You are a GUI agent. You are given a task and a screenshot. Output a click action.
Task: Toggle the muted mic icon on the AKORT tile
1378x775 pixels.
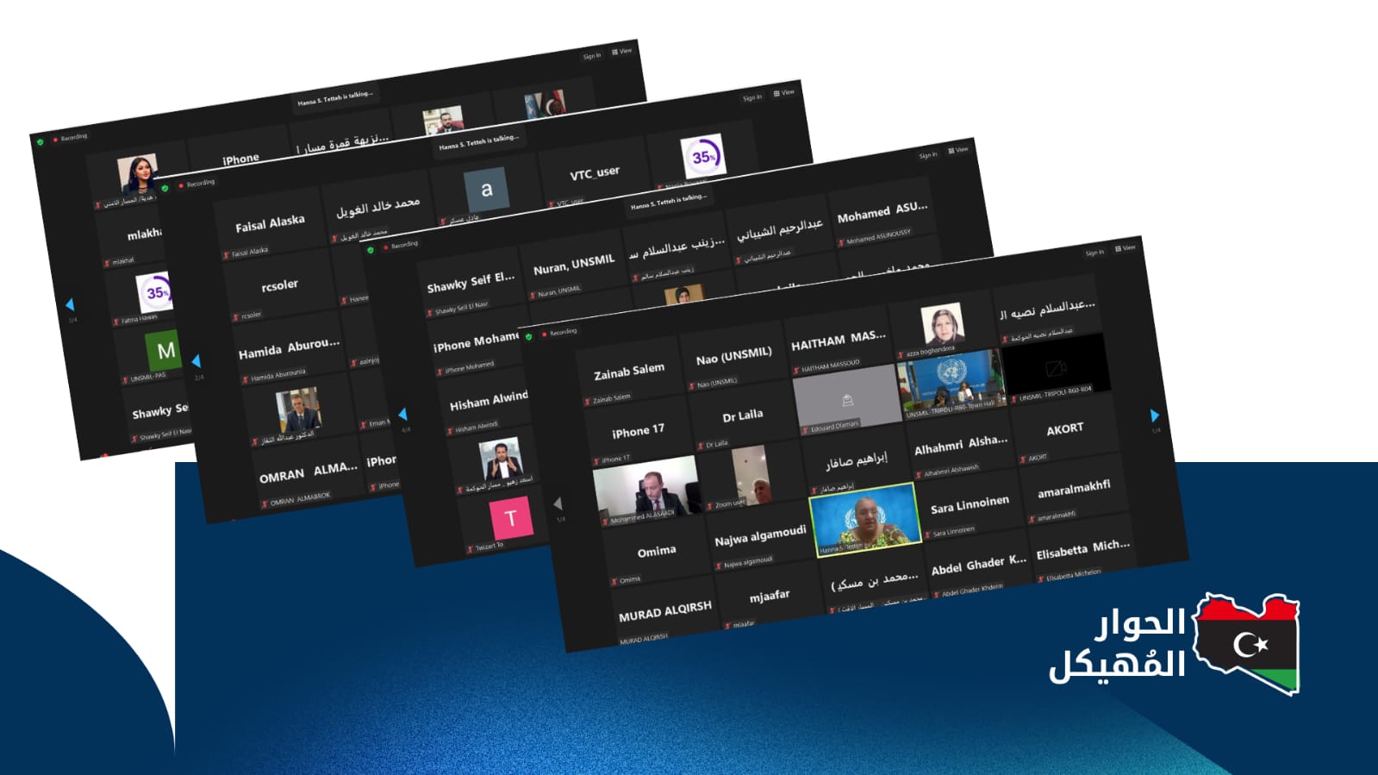[1024, 459]
